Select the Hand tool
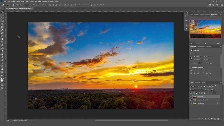The width and height of the screenshot is (224, 126). point(2,69)
